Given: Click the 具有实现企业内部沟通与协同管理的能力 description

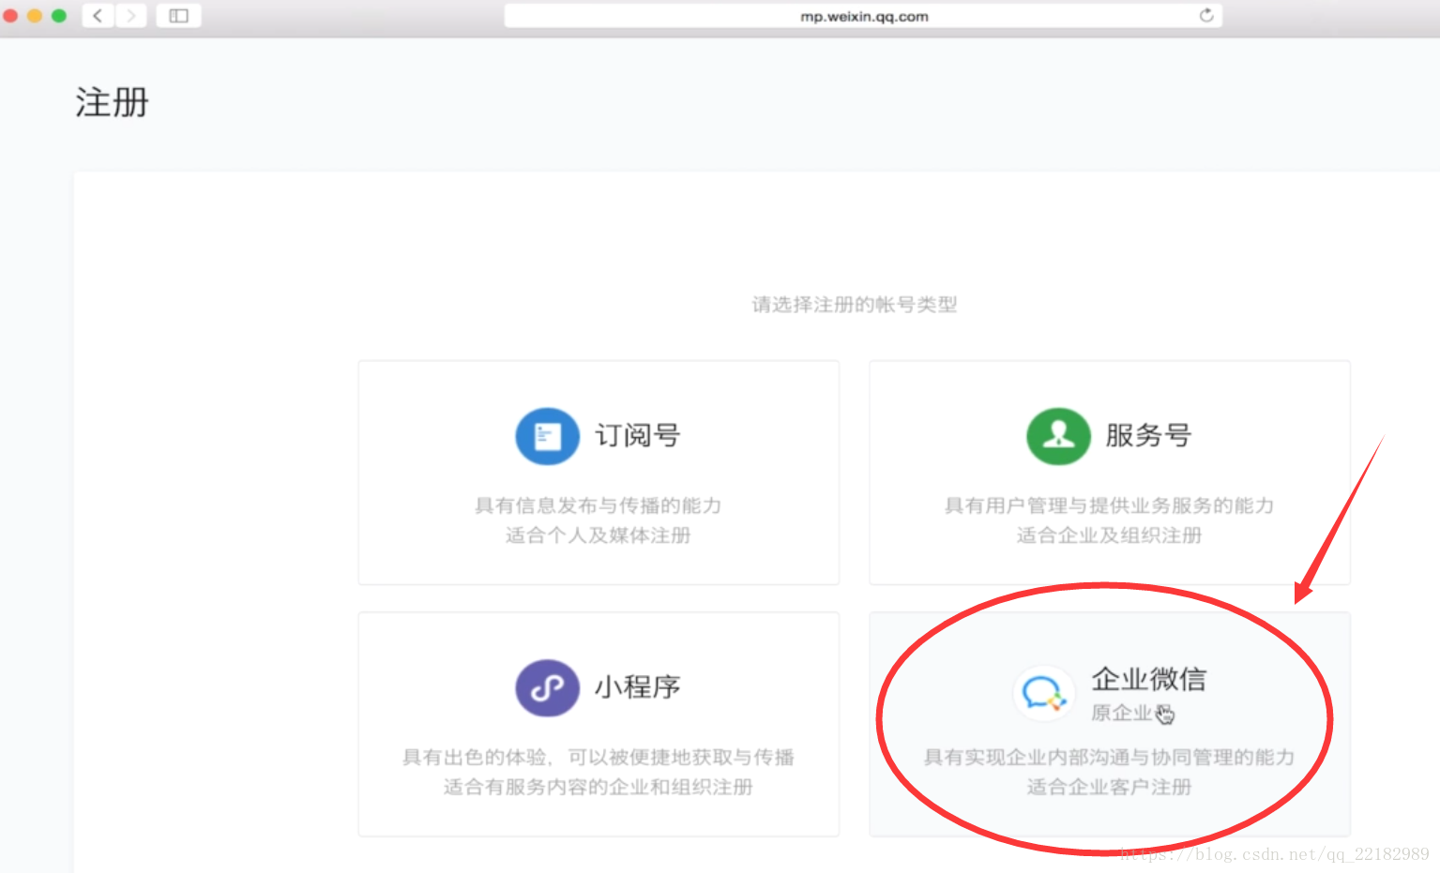Looking at the screenshot, I should click(x=1109, y=757).
